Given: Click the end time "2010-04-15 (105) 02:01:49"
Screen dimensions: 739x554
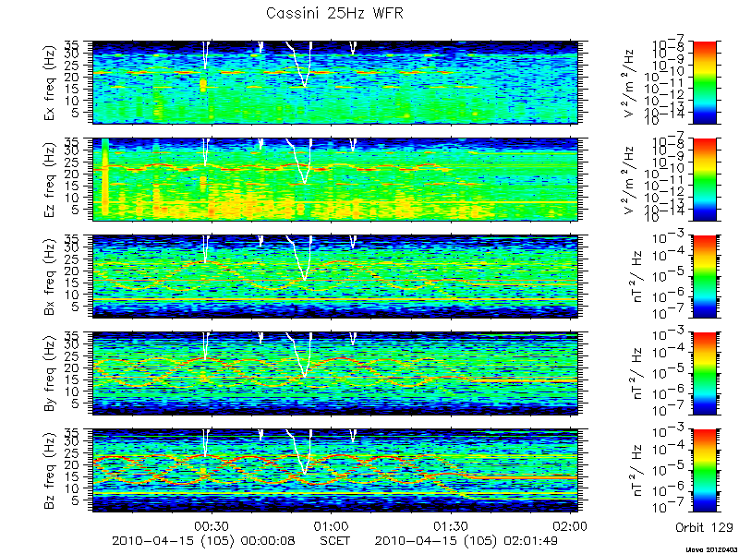Looking at the screenshot, I should coord(466,540).
